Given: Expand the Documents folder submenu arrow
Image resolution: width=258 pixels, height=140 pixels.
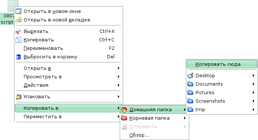Looking at the screenshot, I should coord(254,84).
